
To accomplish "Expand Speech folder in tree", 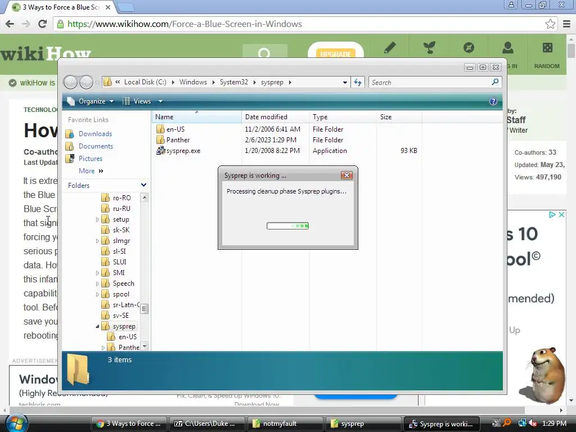I will (97, 283).
